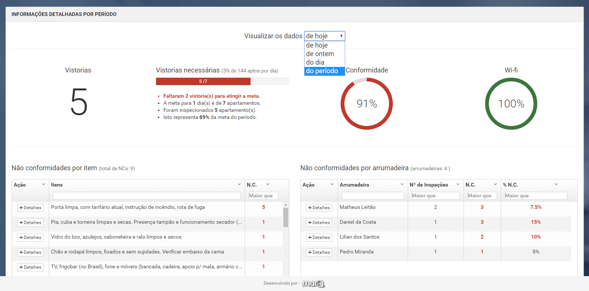Click Detalhes button for Lilian dos Santos
Viewport: 589px width, 291px height.
[x=319, y=237]
